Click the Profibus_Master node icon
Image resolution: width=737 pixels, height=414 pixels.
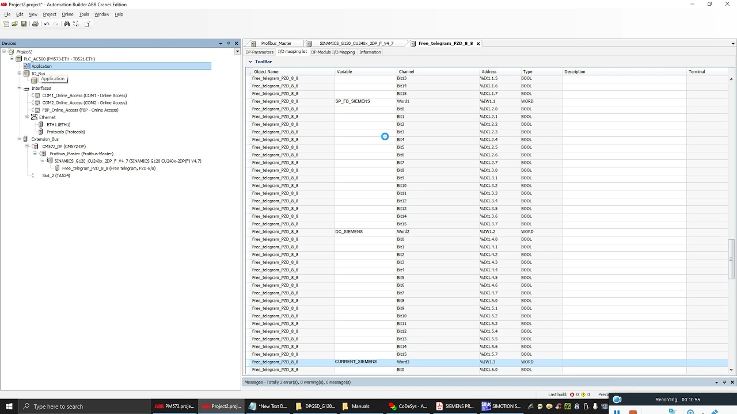point(43,154)
